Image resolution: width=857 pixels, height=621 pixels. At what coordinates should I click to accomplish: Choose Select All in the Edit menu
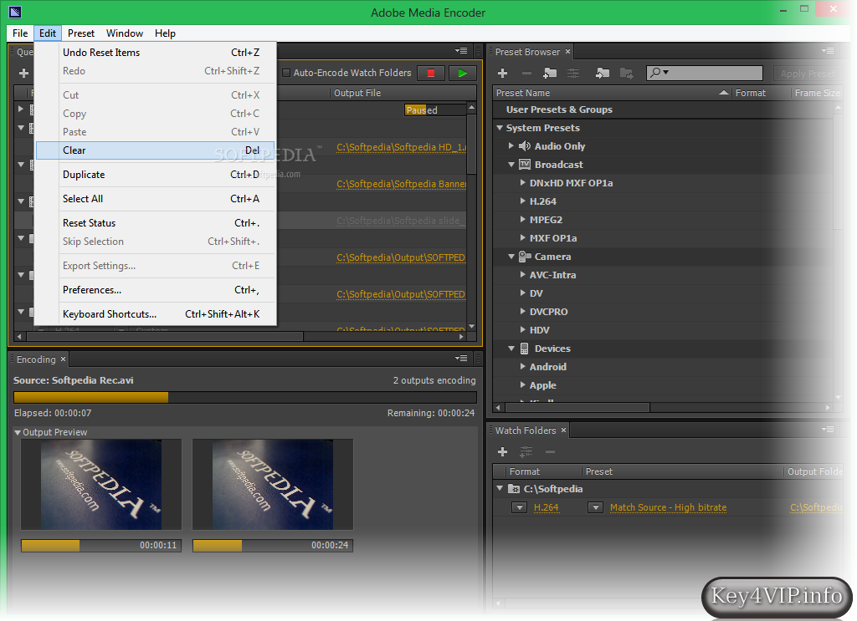point(156,199)
